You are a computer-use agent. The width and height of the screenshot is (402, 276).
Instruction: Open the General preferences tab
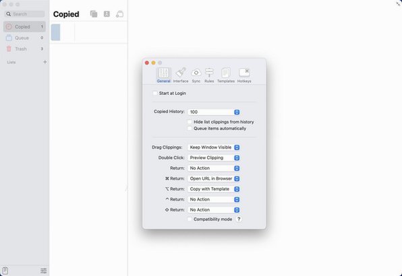pos(163,75)
